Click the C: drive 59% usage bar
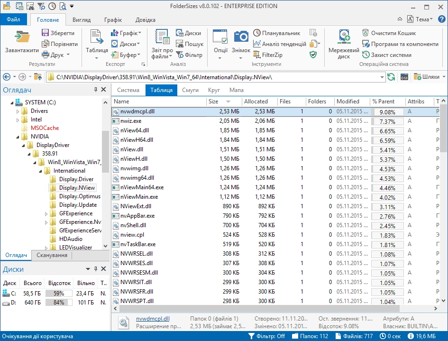Screen dimensions: 448x341 point(59,293)
